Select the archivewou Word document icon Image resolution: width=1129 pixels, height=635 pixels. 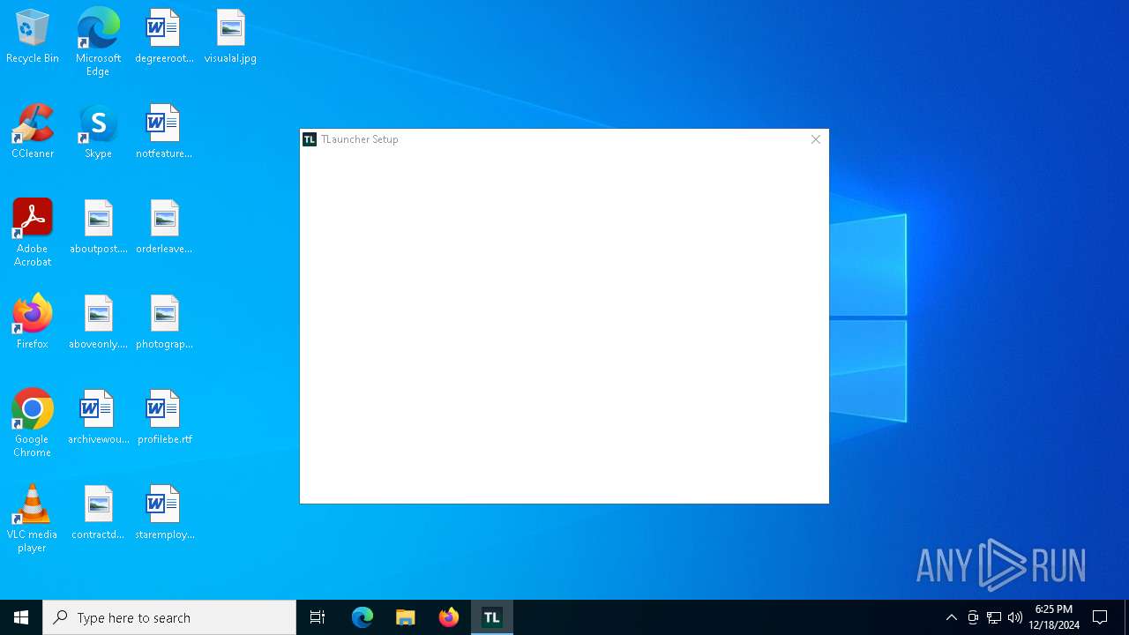point(98,418)
